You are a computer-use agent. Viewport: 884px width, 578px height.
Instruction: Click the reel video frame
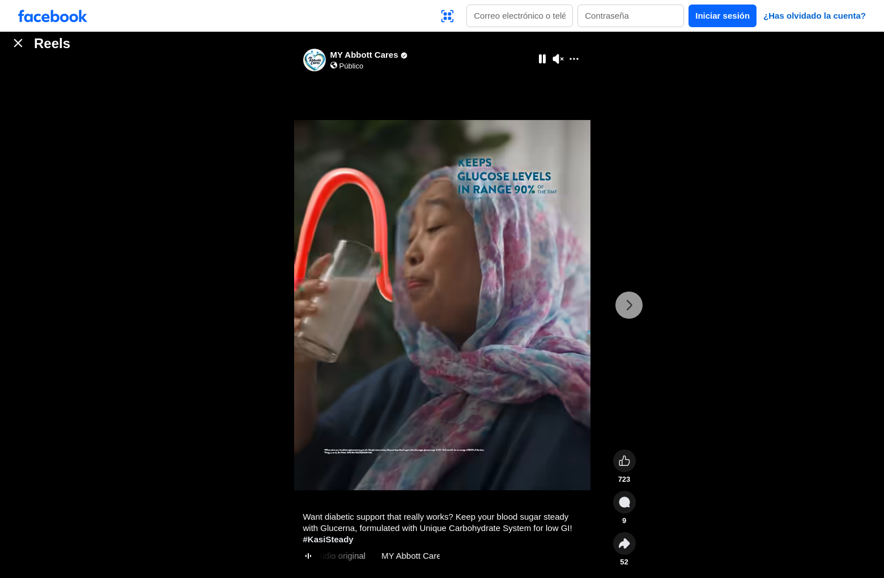coord(442,305)
